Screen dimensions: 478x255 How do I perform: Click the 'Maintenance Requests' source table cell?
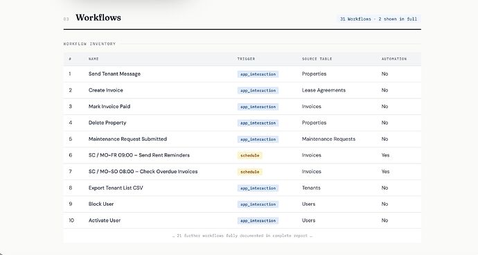tap(328, 139)
